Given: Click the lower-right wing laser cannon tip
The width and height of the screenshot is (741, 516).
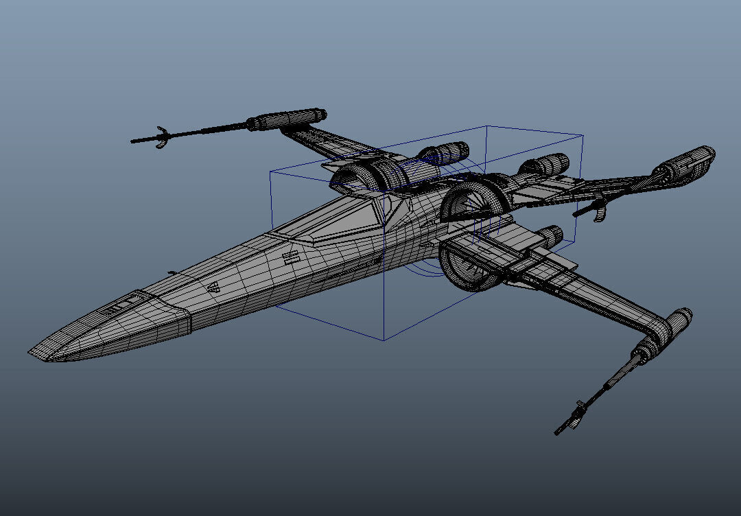Looking at the screenshot, I should (571, 418).
